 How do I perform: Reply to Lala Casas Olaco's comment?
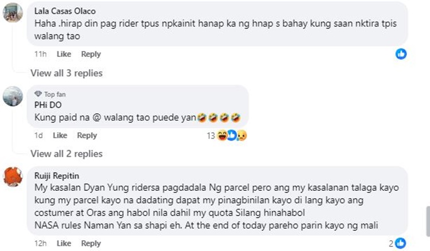tap(91, 54)
